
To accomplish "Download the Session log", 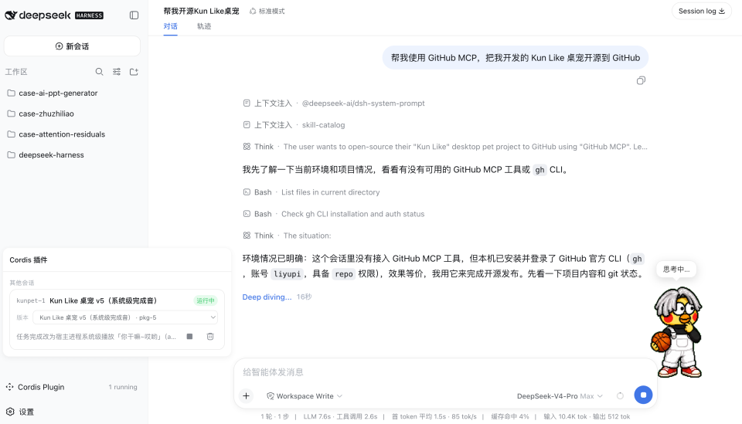I will [x=701, y=11].
